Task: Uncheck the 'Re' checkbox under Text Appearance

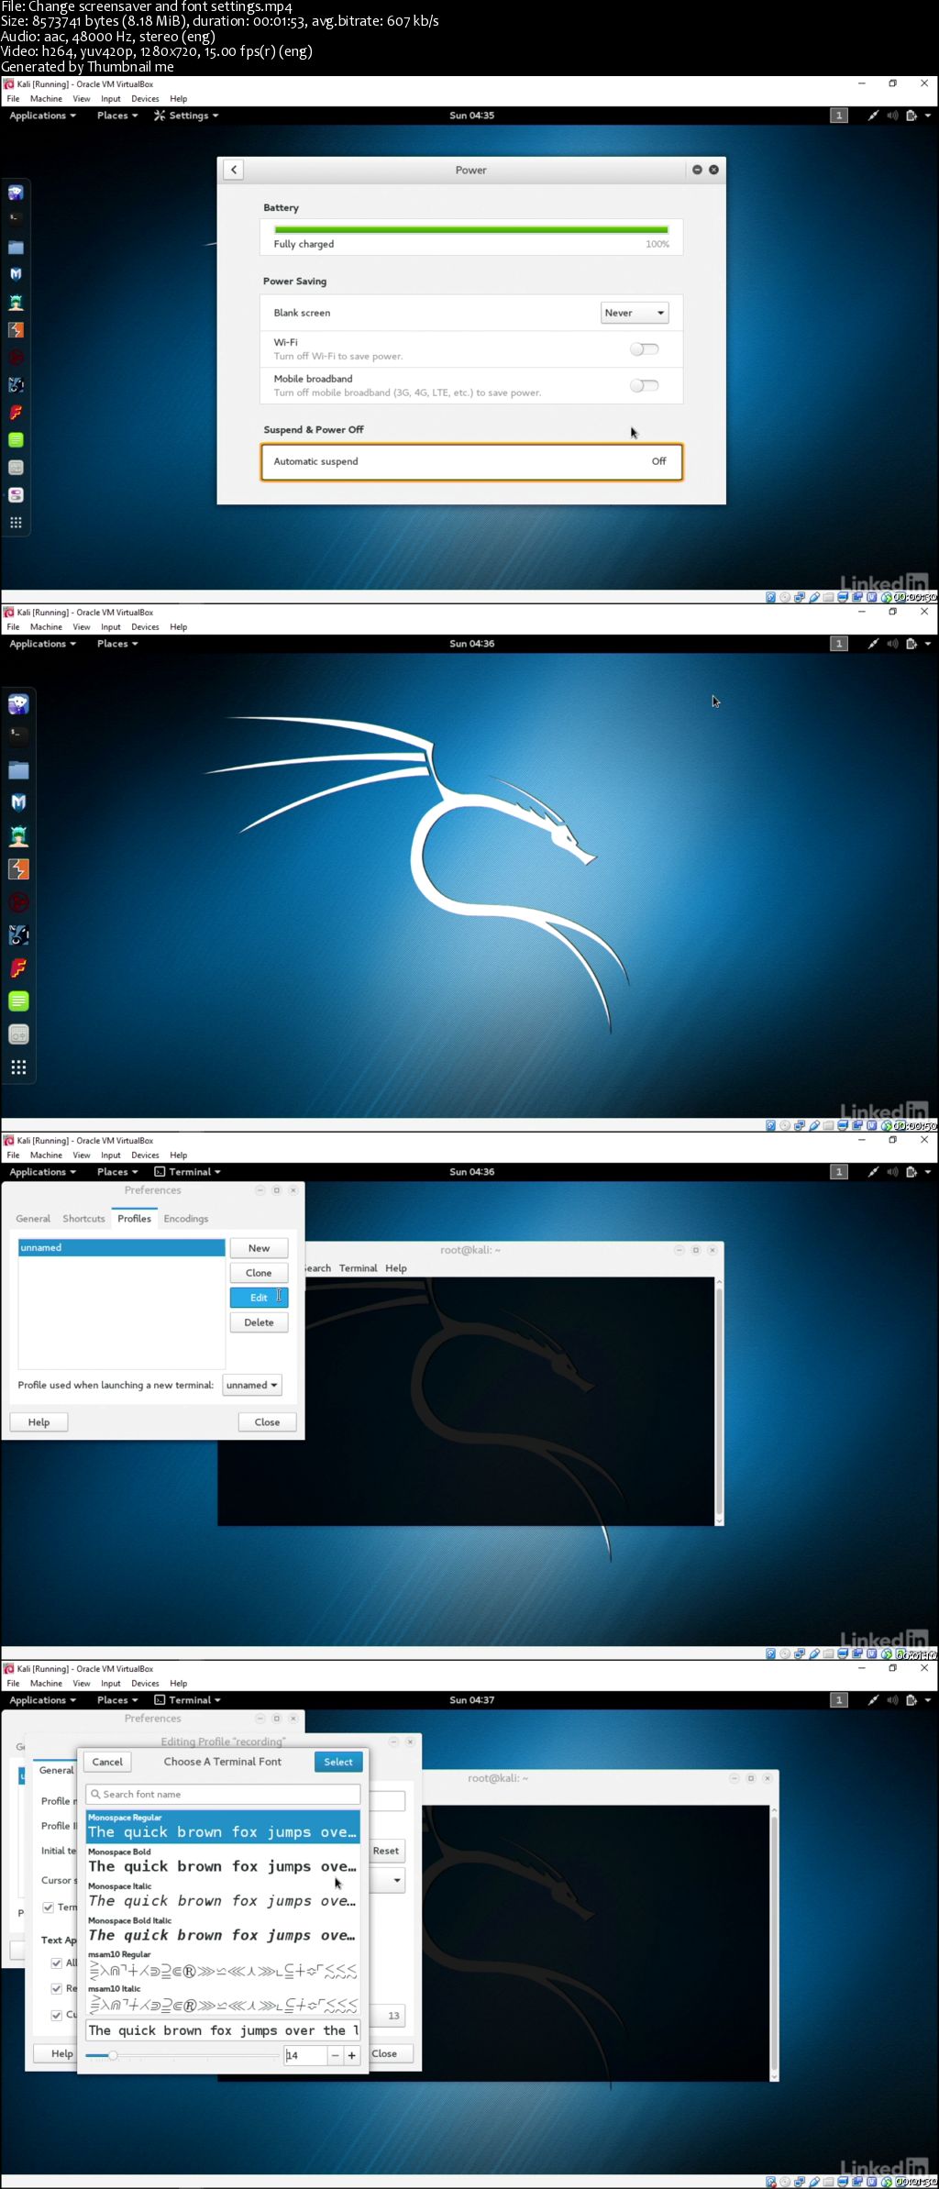Action: tap(57, 1988)
